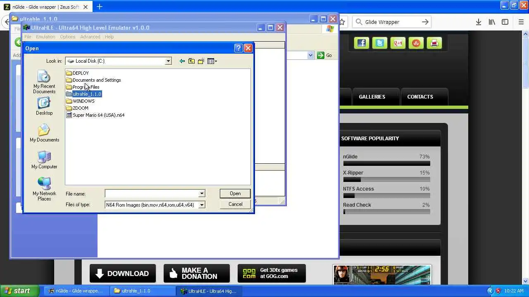
Task: Click X-Ripper popularity bar
Action: pos(386,180)
